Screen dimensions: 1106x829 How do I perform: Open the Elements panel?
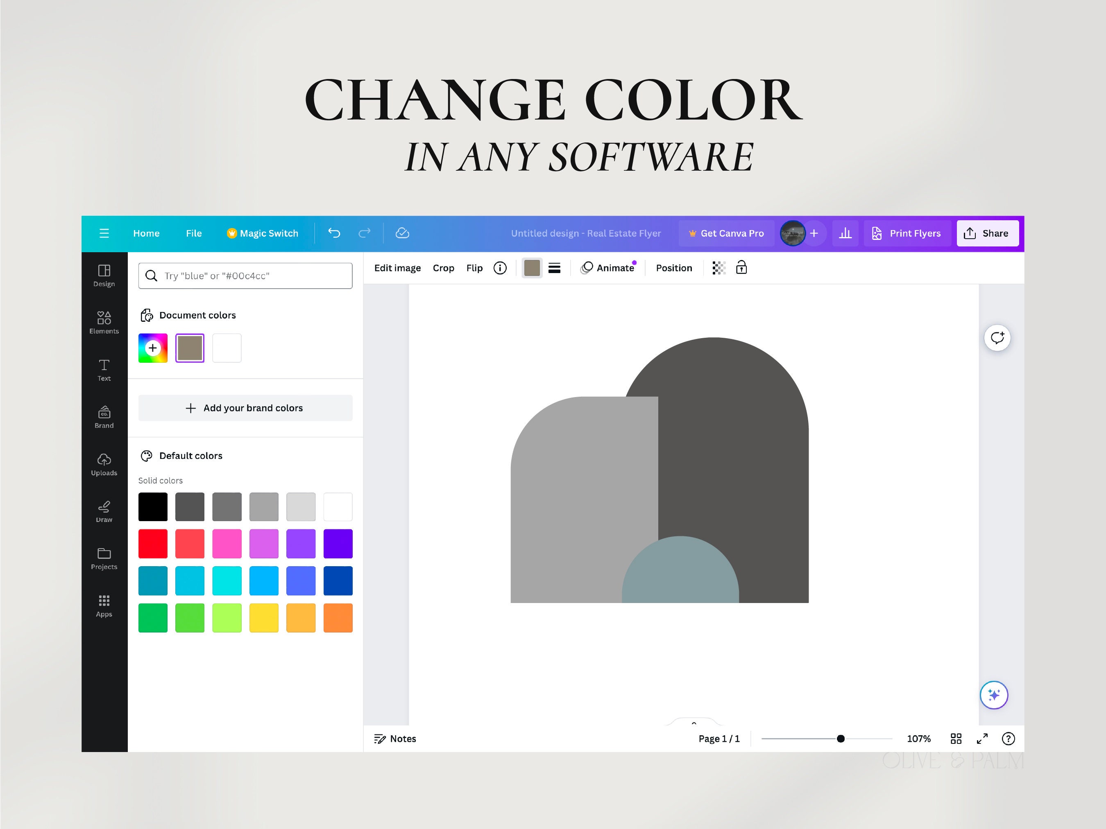point(104,322)
